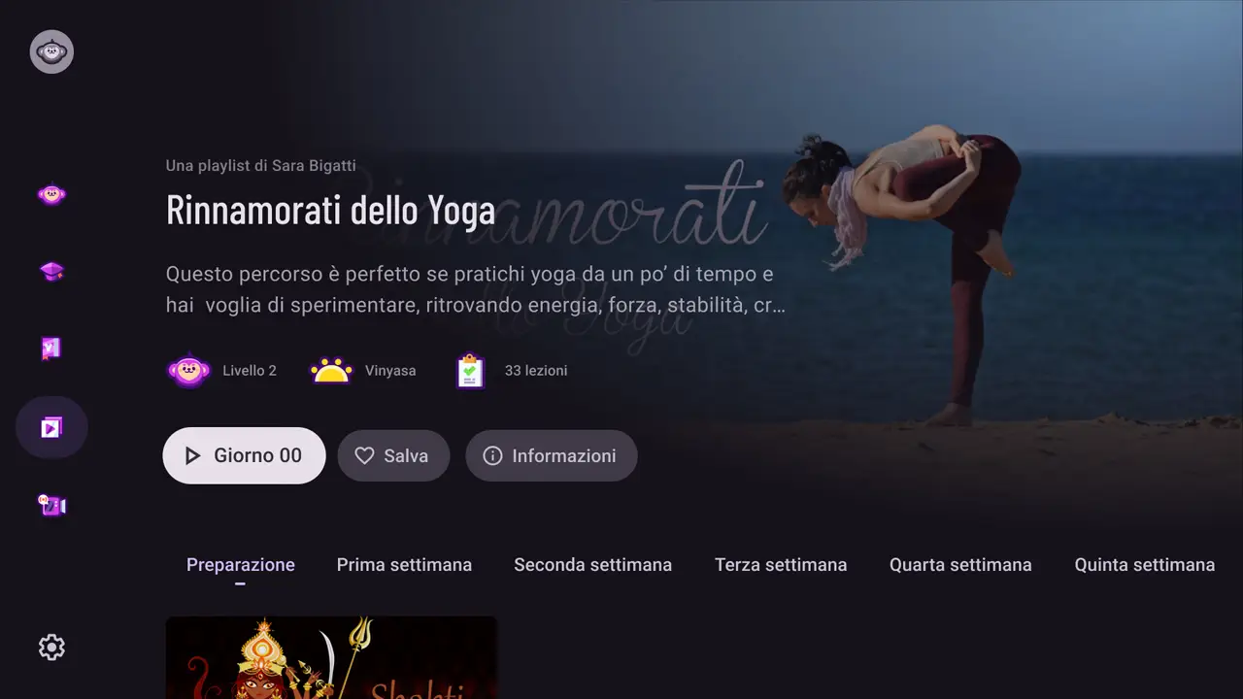Click the 'Vinyasa' label
The height and width of the screenshot is (699, 1243).
coord(390,370)
